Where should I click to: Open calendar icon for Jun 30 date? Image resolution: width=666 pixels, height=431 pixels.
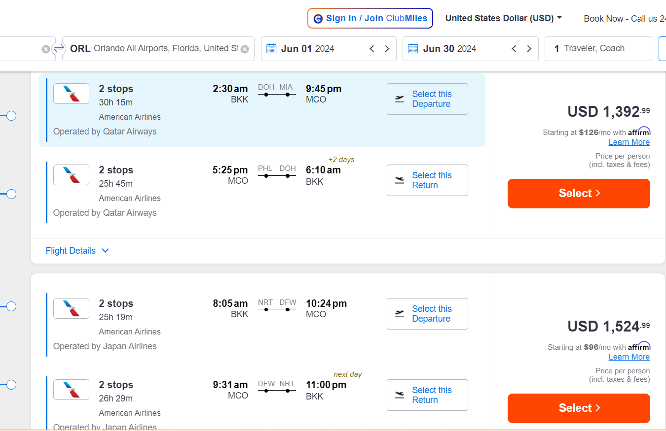413,48
